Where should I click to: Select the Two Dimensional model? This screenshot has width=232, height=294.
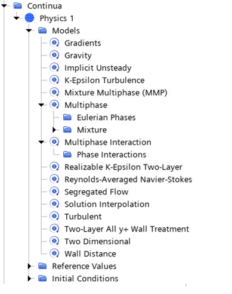(x=97, y=242)
